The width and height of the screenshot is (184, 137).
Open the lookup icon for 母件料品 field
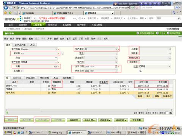pyautogui.click(x=56, y=49)
